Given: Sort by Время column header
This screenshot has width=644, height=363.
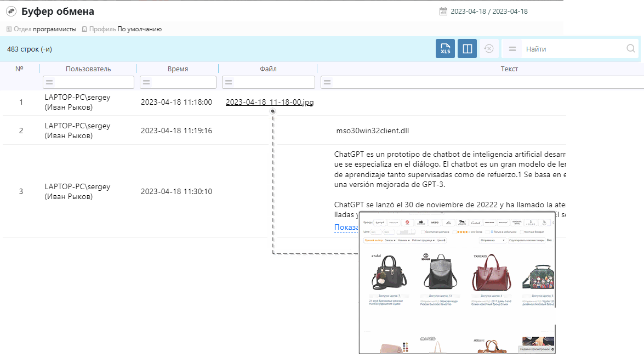Looking at the screenshot, I should (x=178, y=69).
